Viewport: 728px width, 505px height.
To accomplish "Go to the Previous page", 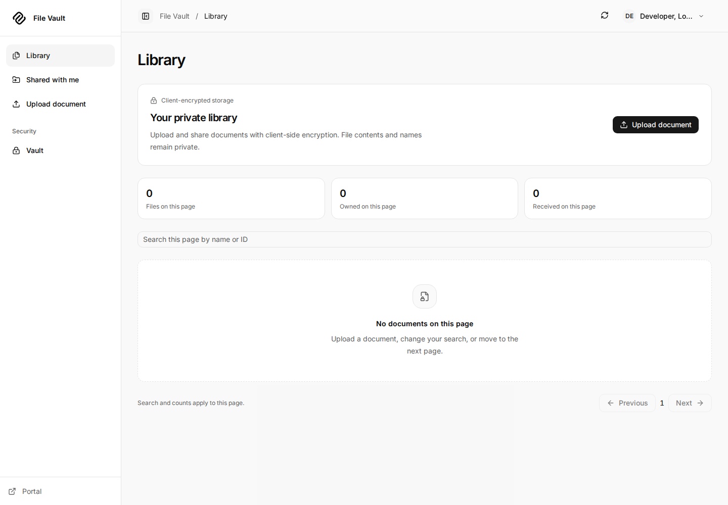I will tap(627, 403).
